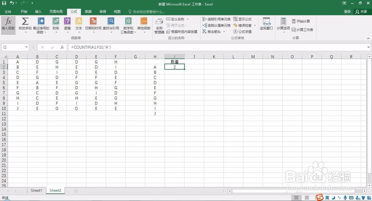Click the formula bar fx insert function icon
The width and height of the screenshot is (372, 201).
point(62,47)
